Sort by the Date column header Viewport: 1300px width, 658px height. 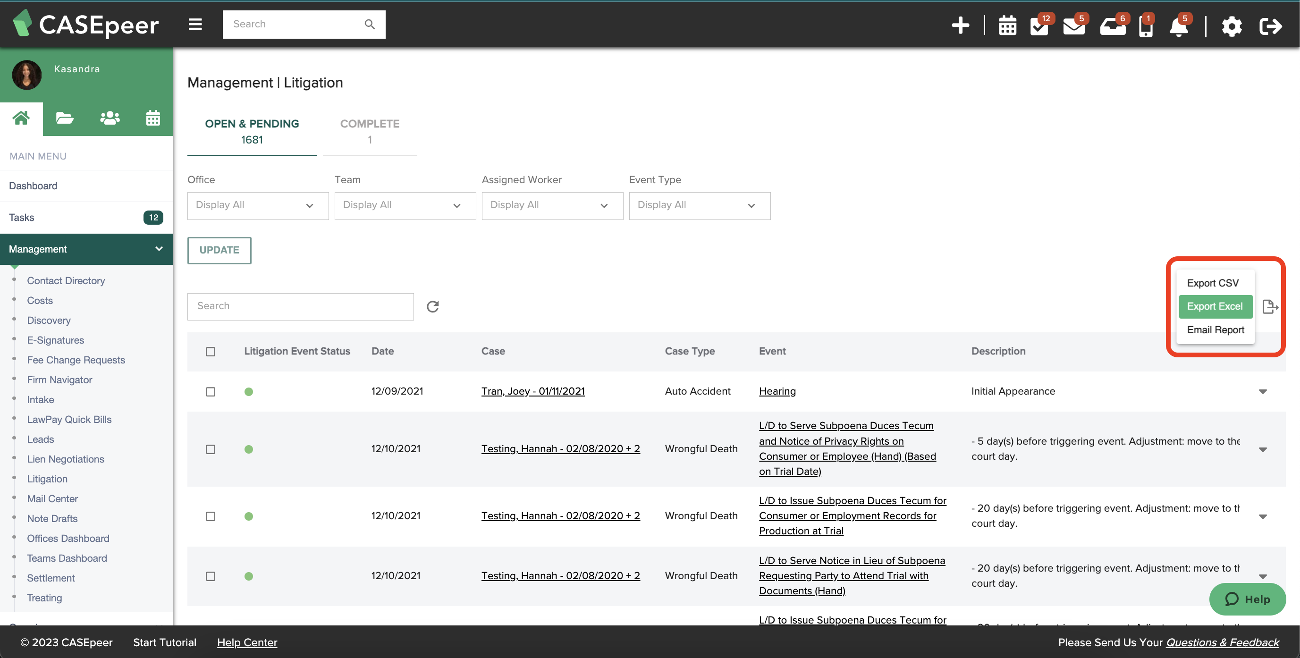pos(382,351)
